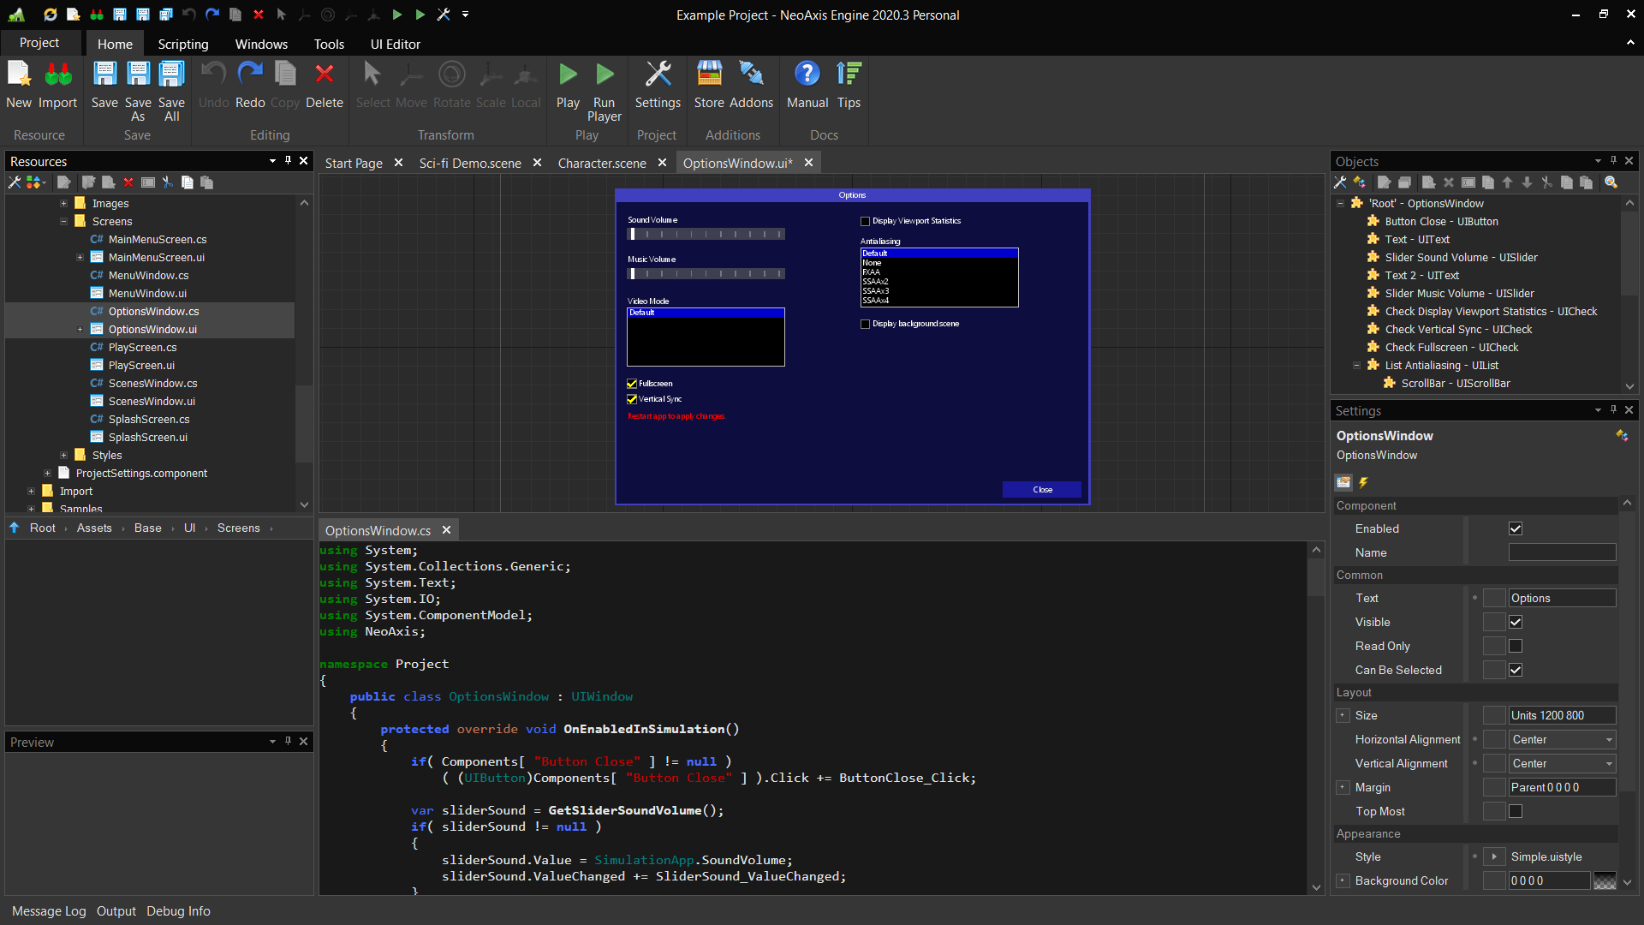Toggle the Read Only checkbox
This screenshot has width=1644, height=925.
[1516, 647]
